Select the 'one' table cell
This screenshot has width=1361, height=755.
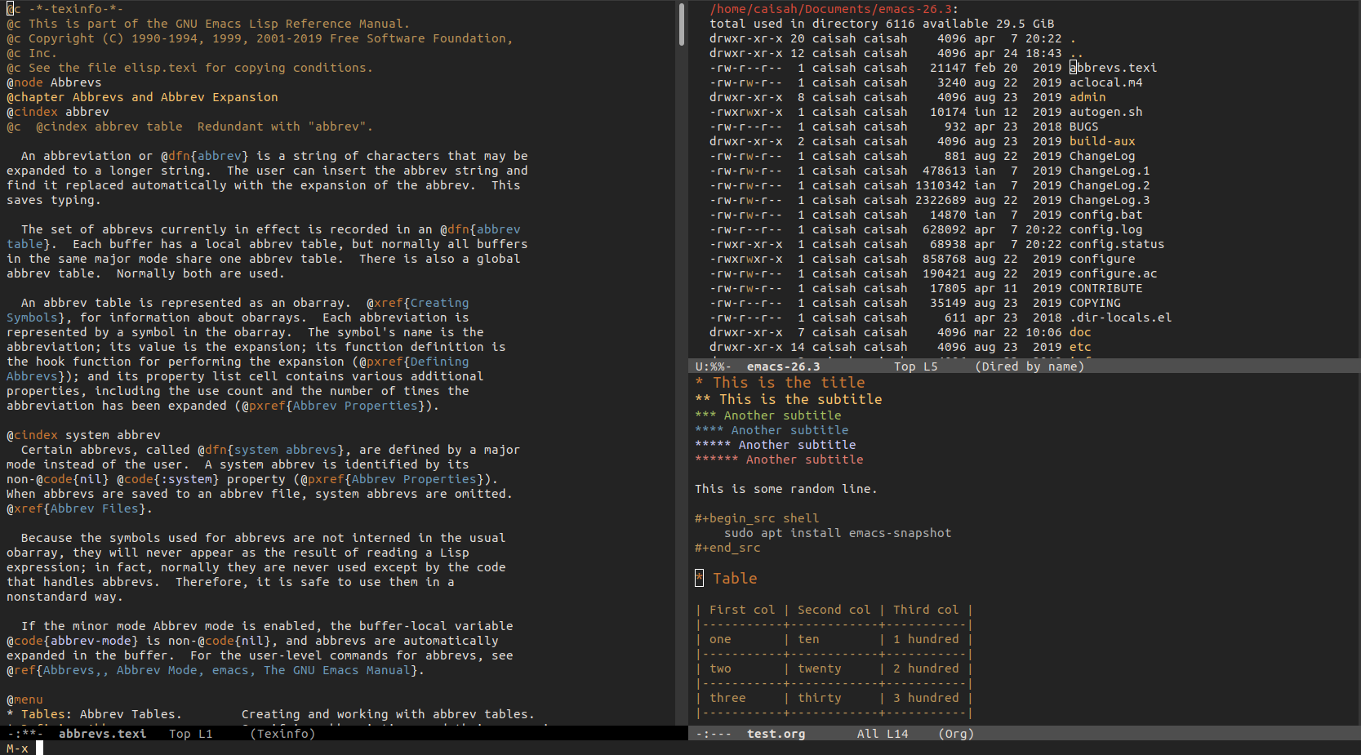(720, 639)
